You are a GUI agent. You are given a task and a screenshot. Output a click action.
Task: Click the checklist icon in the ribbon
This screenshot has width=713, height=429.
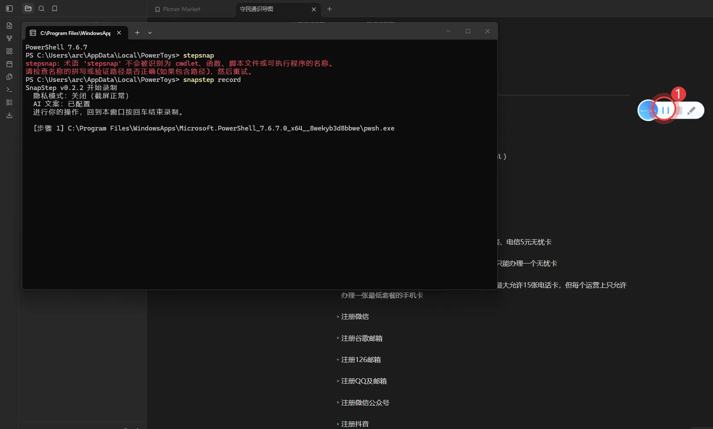coord(9,102)
